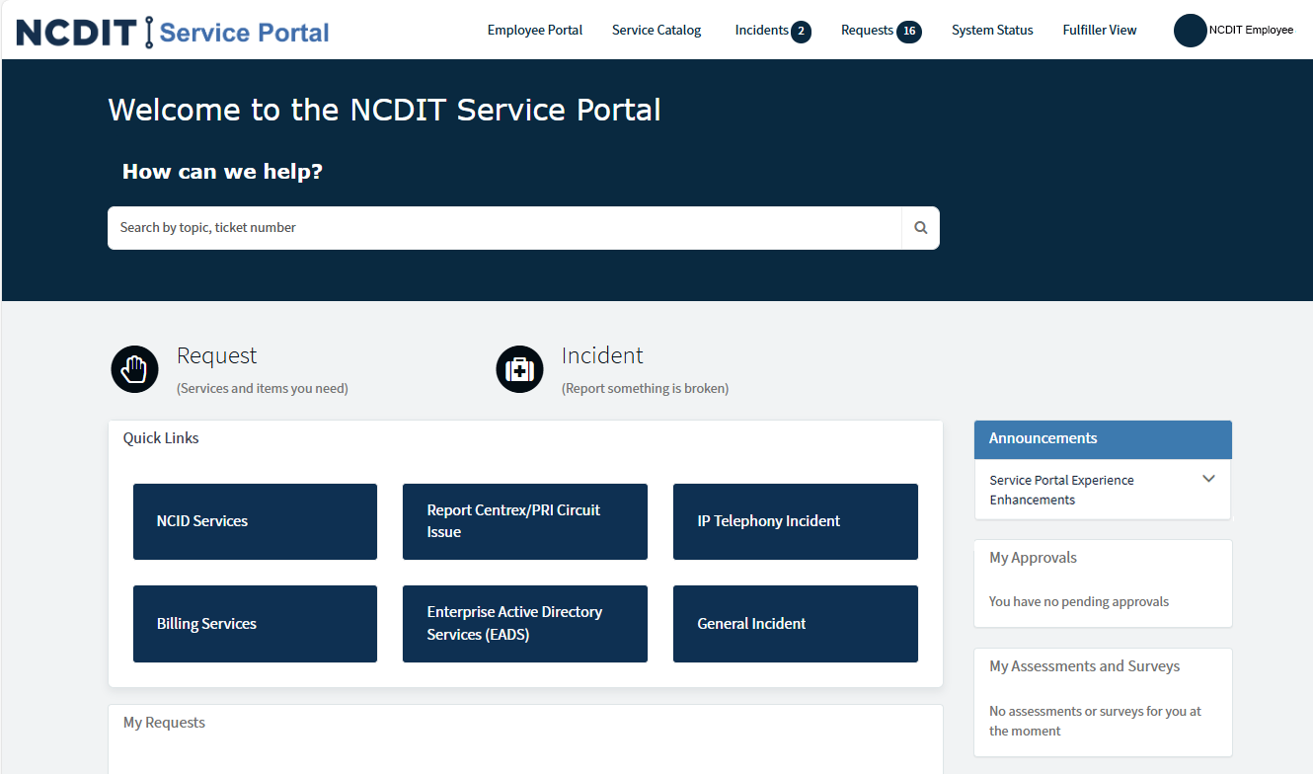Open the Announcements panel header
1313x774 pixels.
tap(1043, 438)
